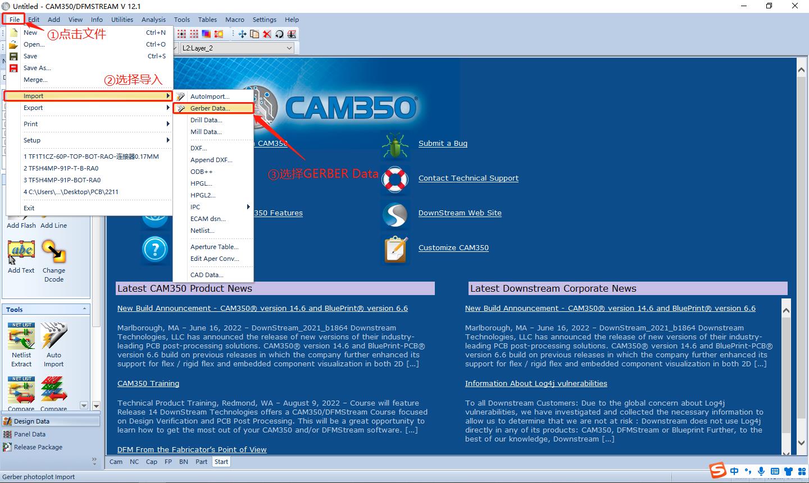The width and height of the screenshot is (809, 483).
Task: Click the copy pages toolbar icon
Action: click(254, 34)
